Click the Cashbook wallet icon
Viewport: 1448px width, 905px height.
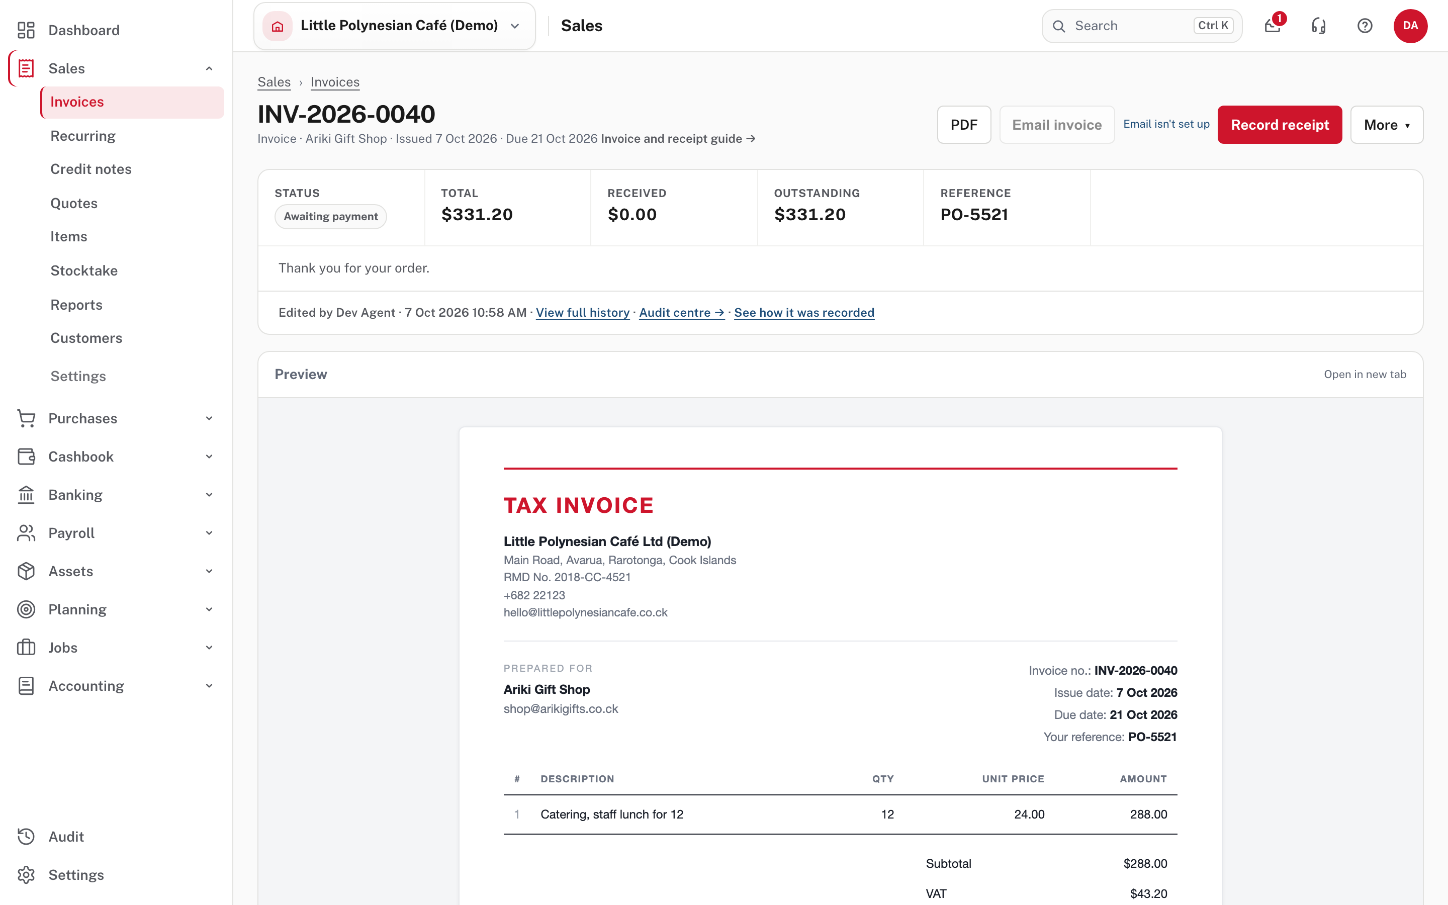26,457
